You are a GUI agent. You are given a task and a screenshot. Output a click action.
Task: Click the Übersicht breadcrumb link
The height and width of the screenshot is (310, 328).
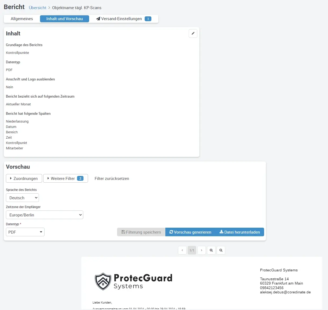coord(38,8)
